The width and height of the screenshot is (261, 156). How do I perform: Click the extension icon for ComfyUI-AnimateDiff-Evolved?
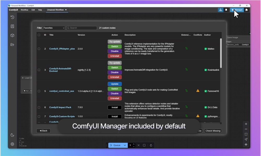[186, 69]
